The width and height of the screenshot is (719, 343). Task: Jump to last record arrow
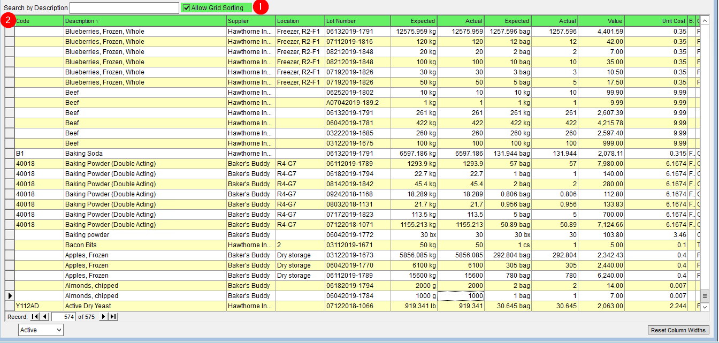tap(113, 317)
